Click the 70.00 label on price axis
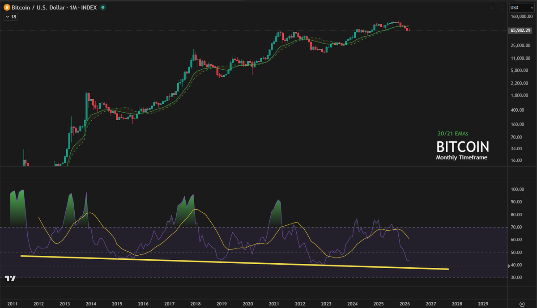 click(516, 137)
